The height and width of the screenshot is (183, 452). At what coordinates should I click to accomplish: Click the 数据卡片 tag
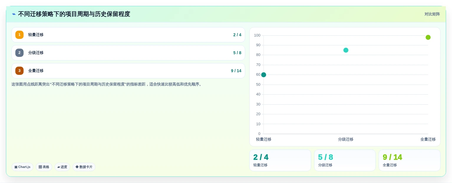pyautogui.click(x=84, y=167)
